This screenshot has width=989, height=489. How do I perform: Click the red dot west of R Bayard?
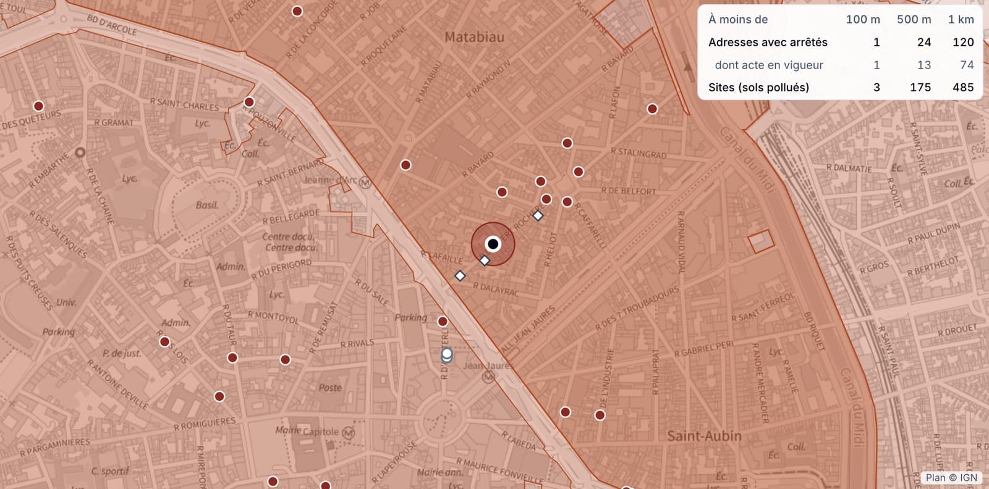pos(405,165)
